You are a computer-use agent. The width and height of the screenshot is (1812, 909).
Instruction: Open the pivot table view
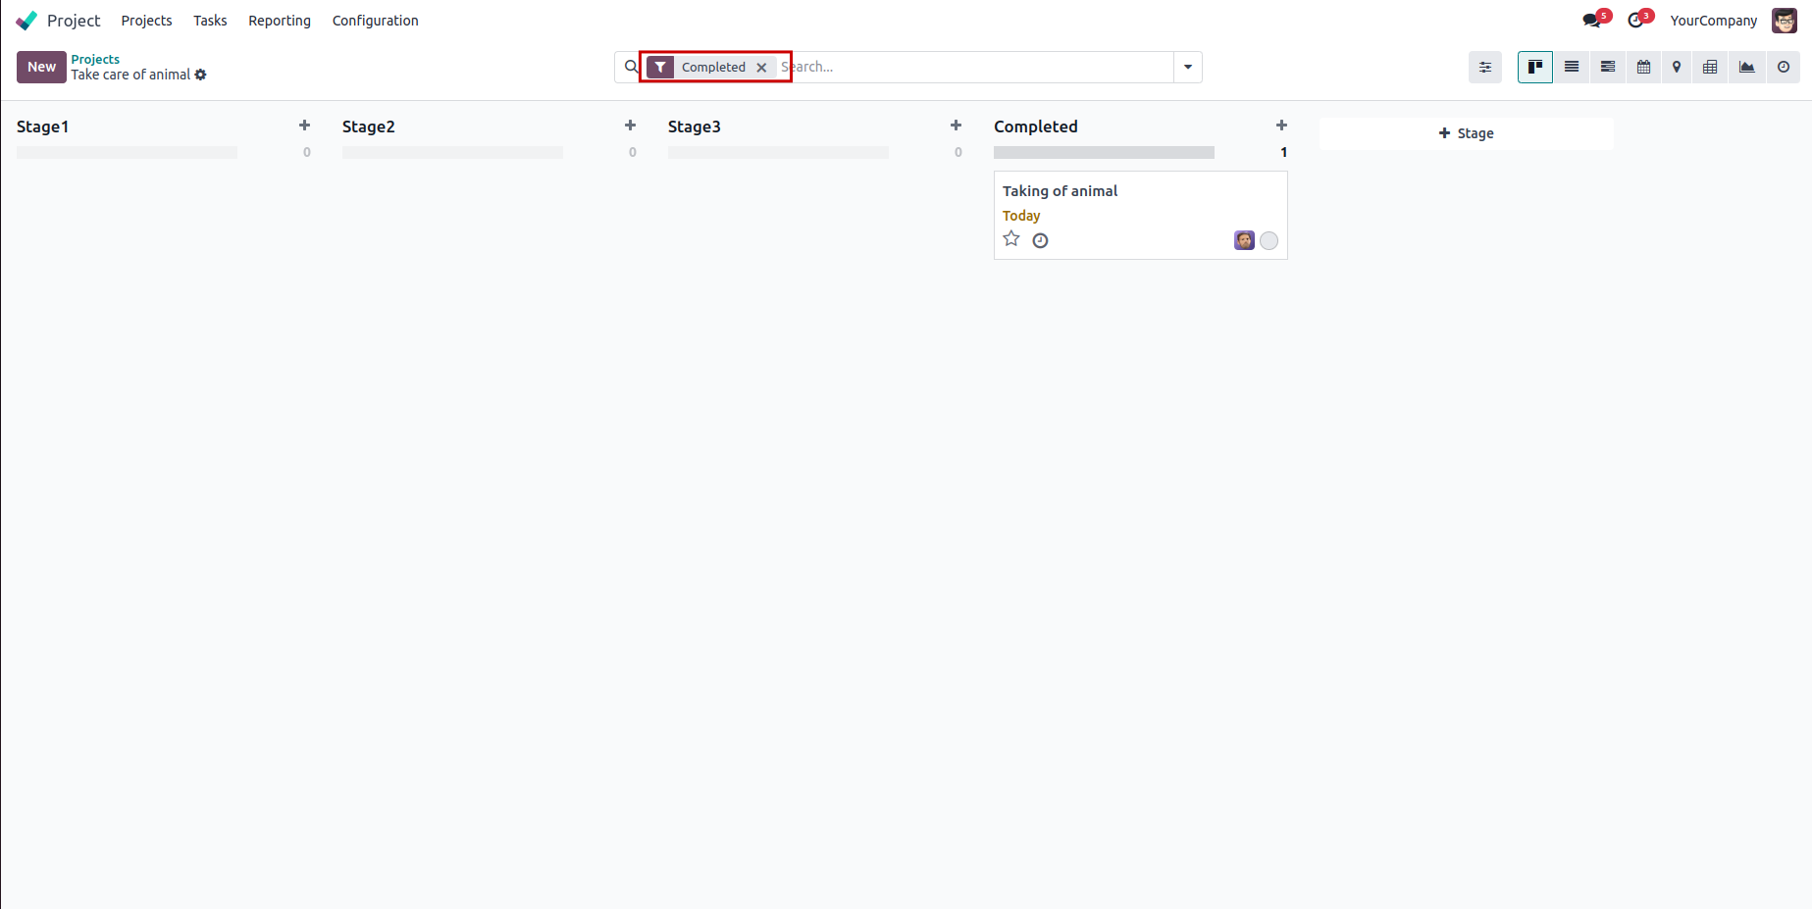coord(1710,67)
